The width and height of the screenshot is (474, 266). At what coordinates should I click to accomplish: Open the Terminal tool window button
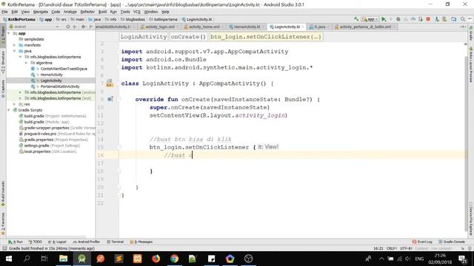point(116,242)
